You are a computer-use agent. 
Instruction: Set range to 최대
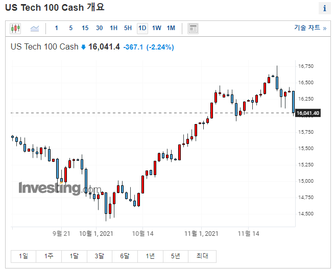point(202,256)
